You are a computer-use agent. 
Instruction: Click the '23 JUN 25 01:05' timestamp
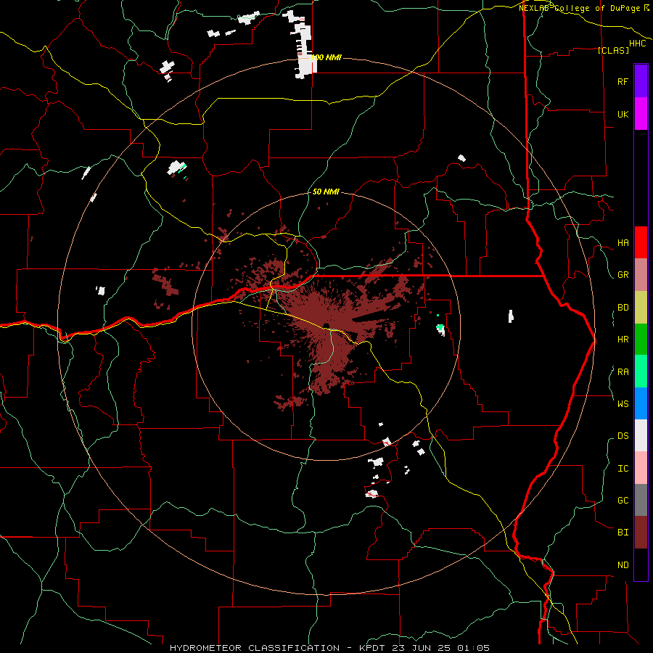[x=440, y=648]
